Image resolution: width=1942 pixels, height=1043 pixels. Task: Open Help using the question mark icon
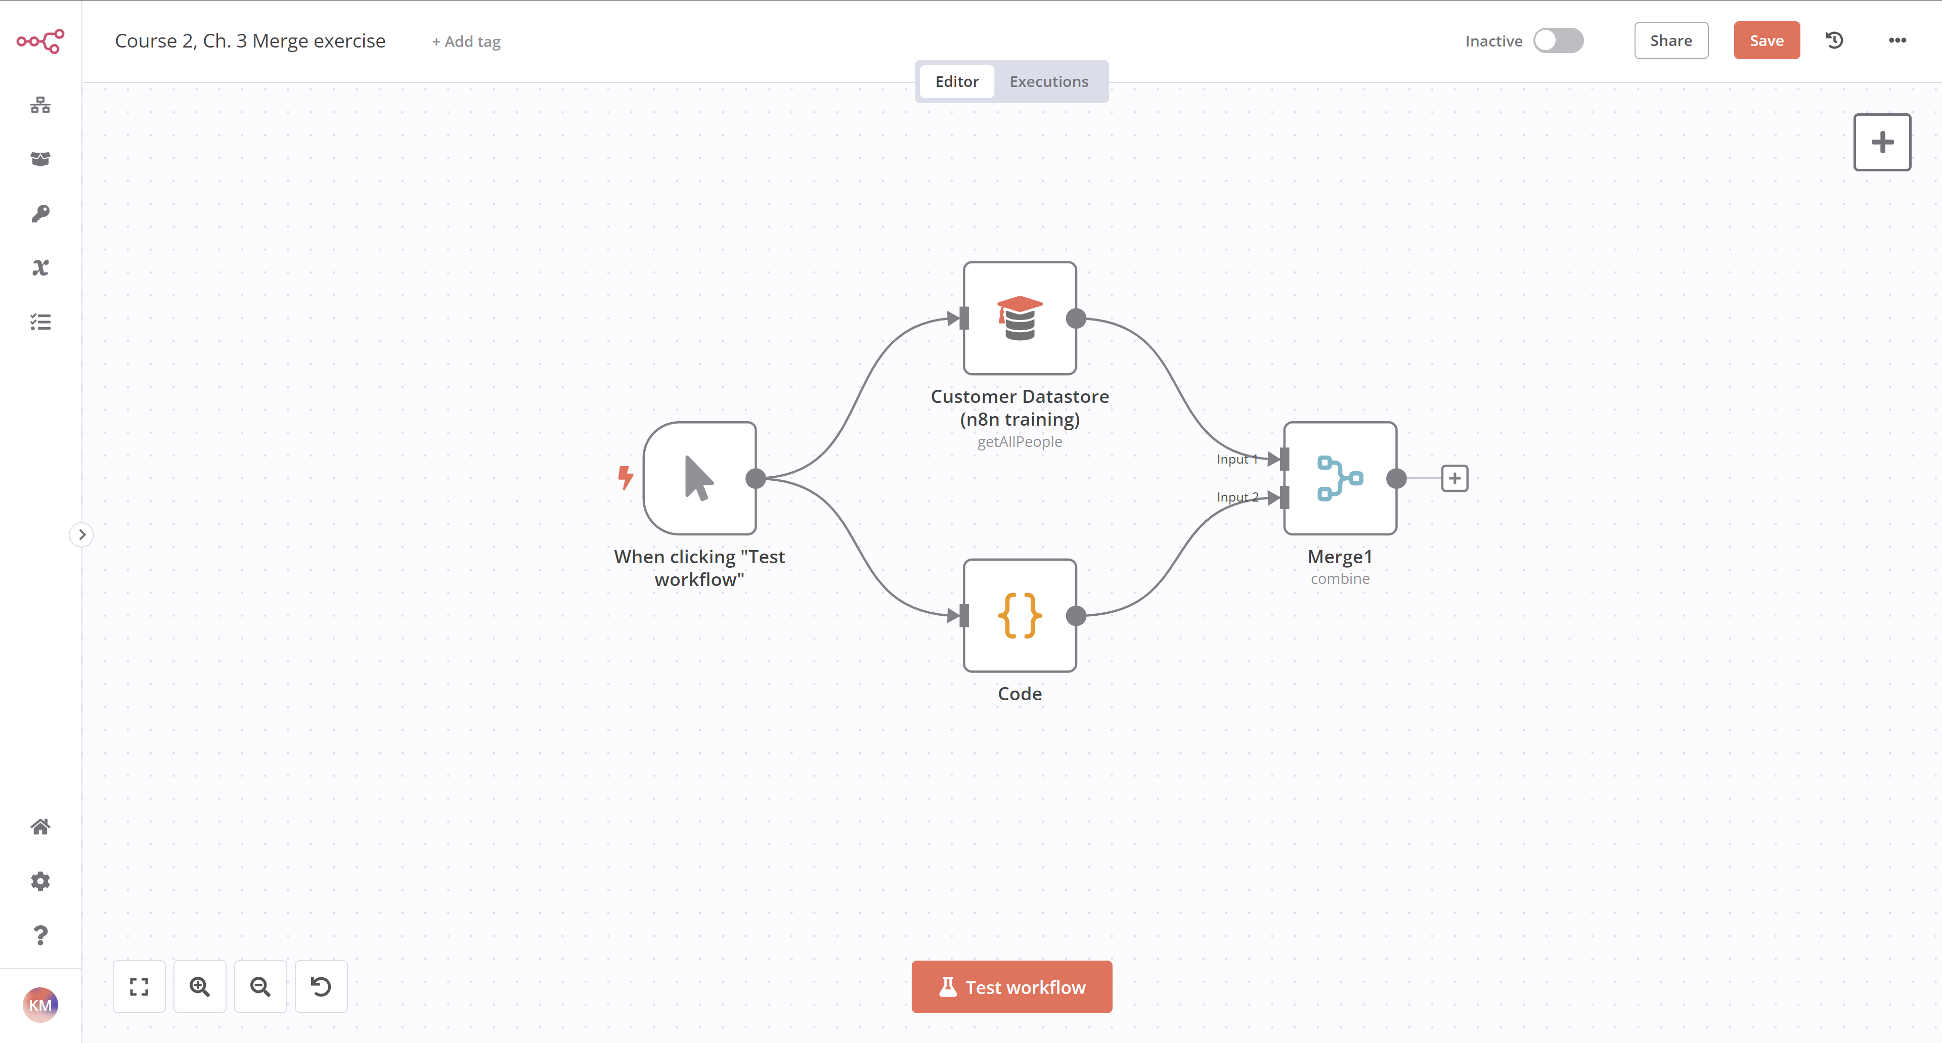(40, 935)
